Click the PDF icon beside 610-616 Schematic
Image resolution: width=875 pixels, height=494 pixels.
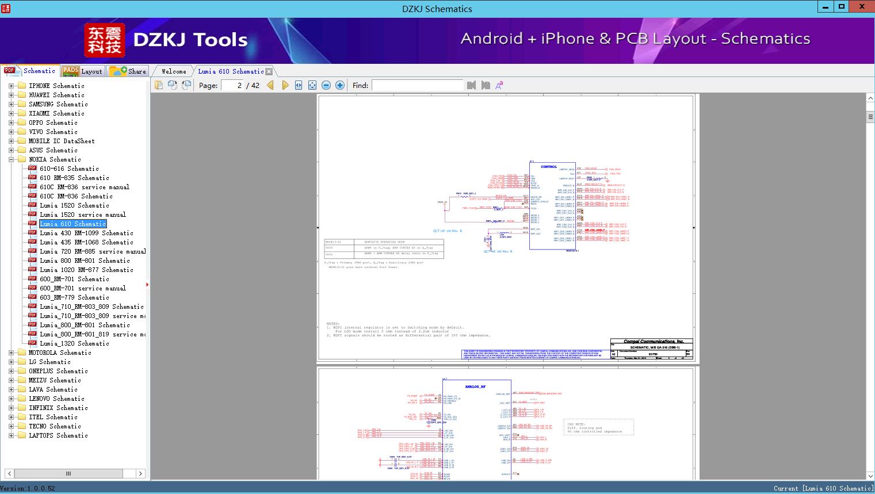(33, 169)
